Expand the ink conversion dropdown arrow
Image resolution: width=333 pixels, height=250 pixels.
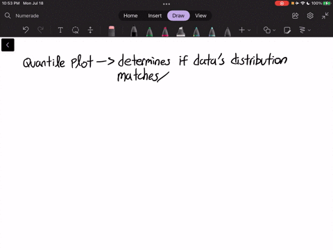pyautogui.click(x=309, y=30)
